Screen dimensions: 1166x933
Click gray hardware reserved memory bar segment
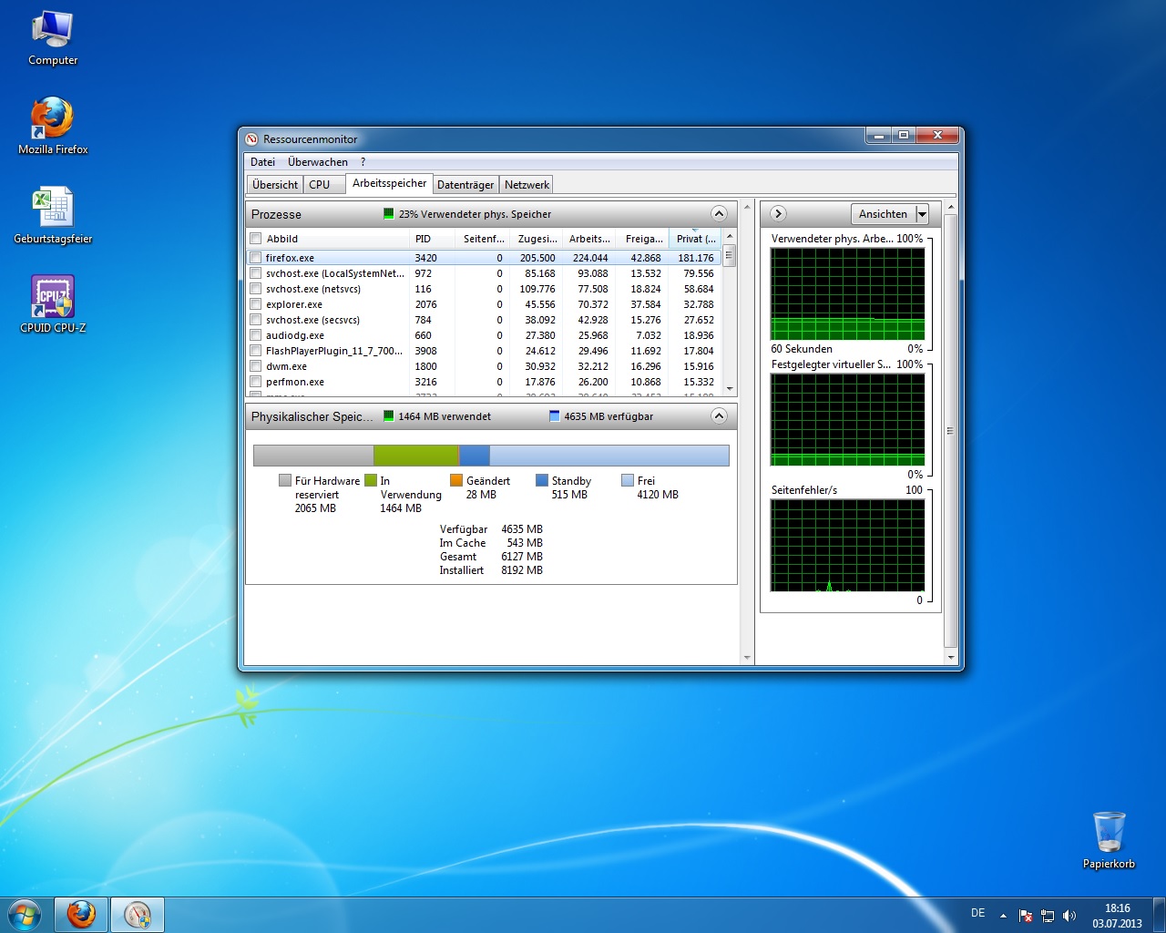[x=313, y=456]
